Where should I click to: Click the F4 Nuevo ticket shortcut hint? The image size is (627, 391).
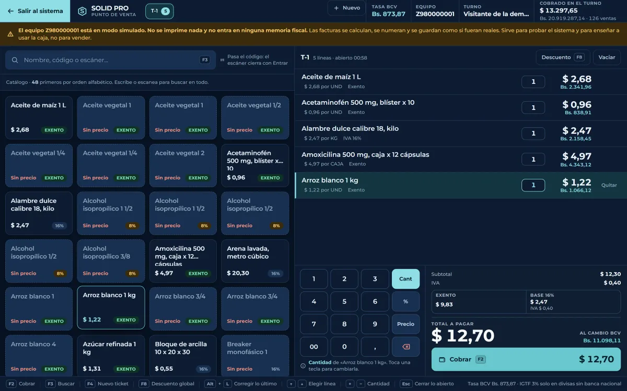click(106, 384)
